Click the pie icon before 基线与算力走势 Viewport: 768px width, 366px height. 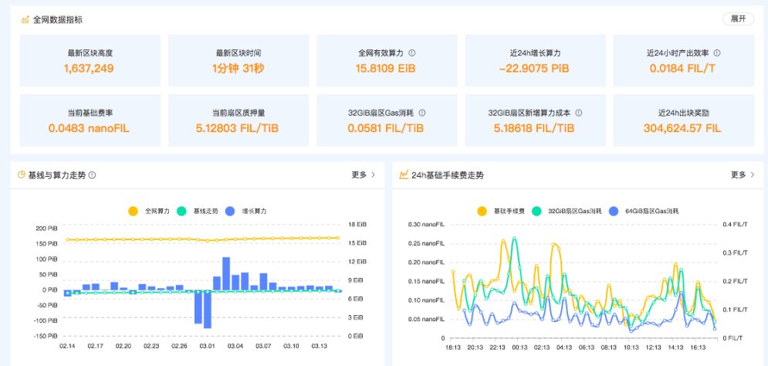(22, 175)
